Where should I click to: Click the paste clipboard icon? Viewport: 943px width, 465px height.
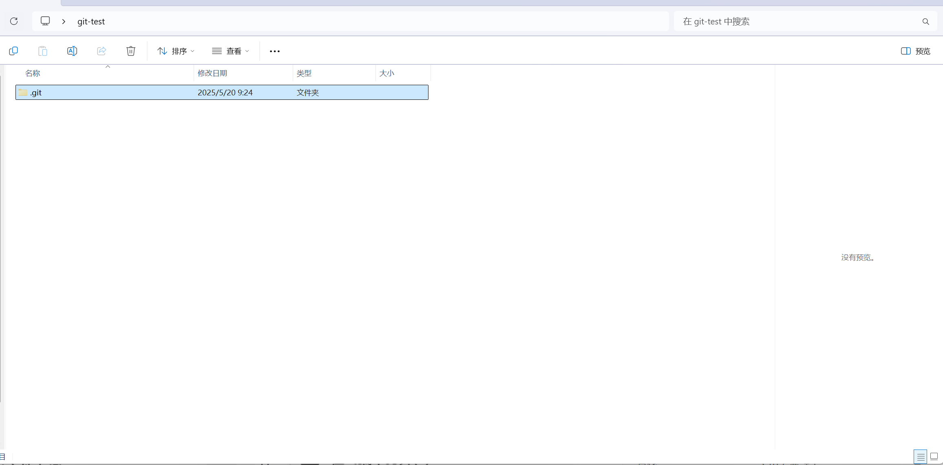click(43, 51)
